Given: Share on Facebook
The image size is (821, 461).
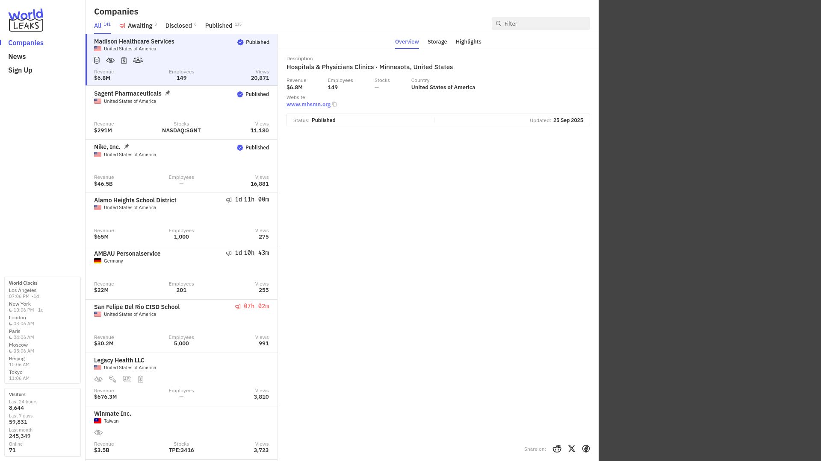Looking at the screenshot, I should point(586,449).
